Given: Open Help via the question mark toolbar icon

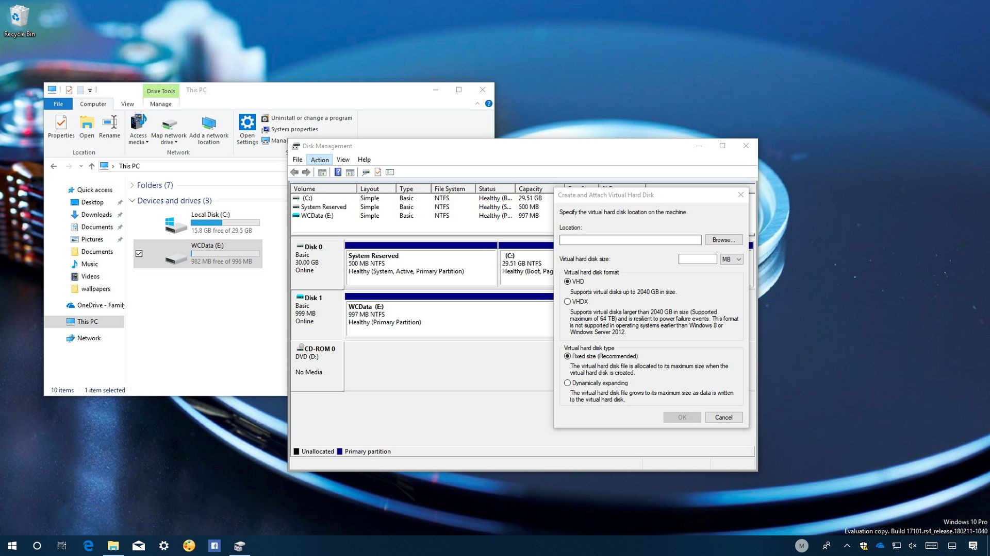Looking at the screenshot, I should click(x=338, y=172).
